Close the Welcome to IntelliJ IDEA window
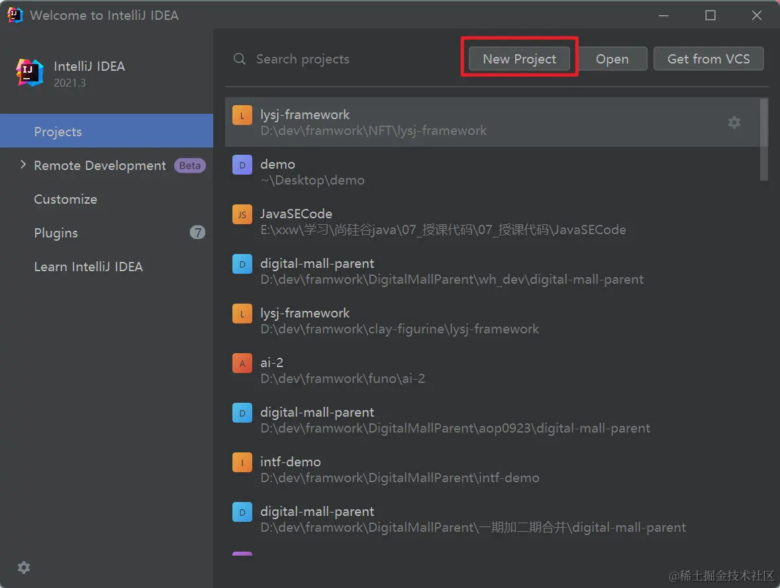 point(757,15)
